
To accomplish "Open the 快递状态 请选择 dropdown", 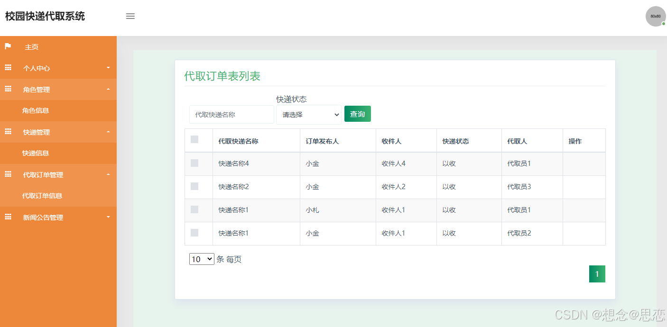I will point(309,115).
